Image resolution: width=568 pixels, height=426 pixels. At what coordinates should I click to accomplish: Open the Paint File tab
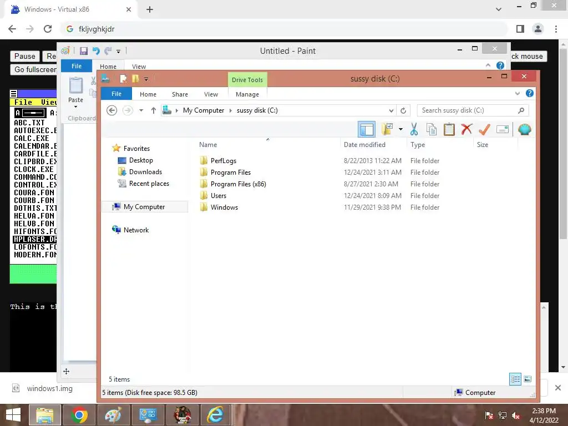(77, 67)
